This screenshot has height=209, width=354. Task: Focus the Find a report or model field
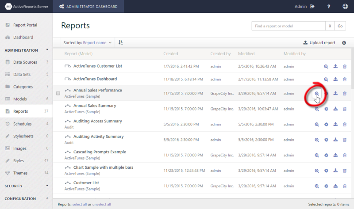pos(289,26)
